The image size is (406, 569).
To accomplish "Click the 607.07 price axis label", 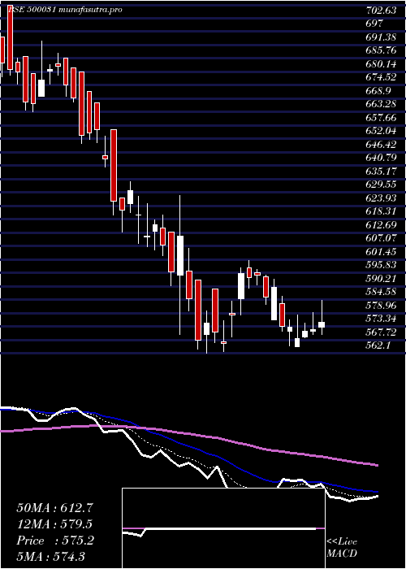I will tap(381, 238).
